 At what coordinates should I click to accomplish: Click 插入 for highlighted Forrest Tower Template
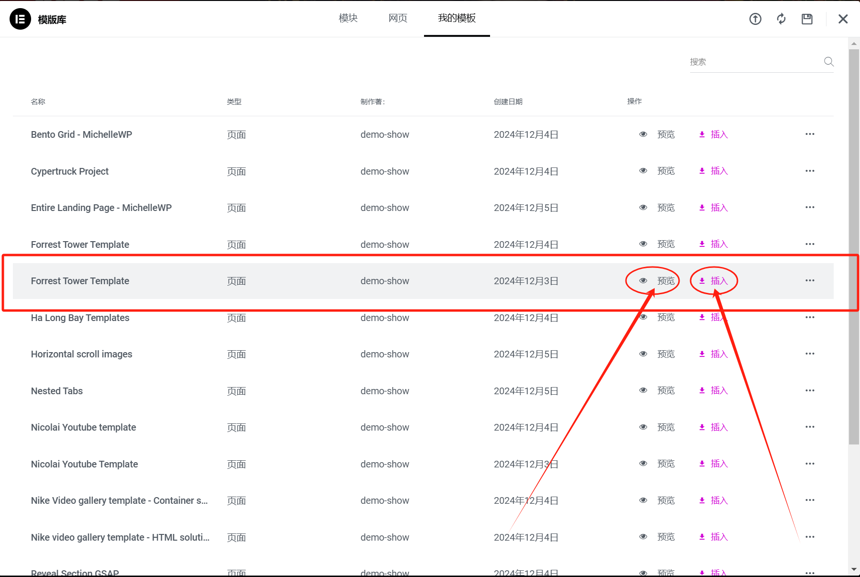[x=718, y=281]
